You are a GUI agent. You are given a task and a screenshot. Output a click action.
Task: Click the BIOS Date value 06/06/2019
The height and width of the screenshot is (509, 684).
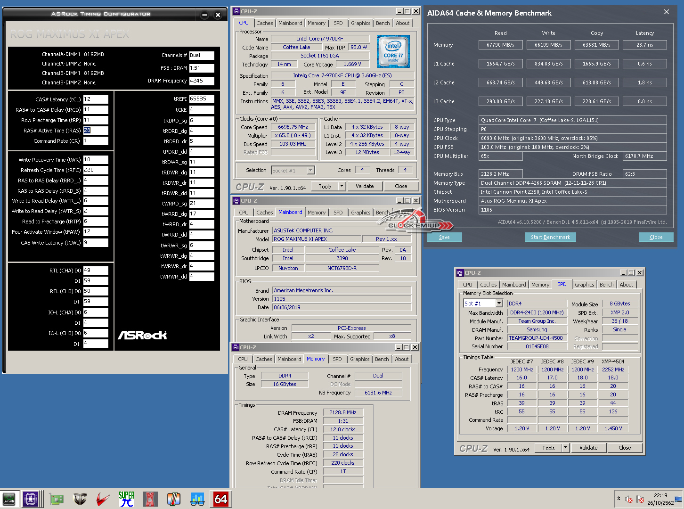(342, 307)
